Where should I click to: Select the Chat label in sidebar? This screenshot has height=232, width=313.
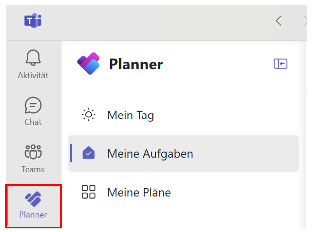(33, 122)
